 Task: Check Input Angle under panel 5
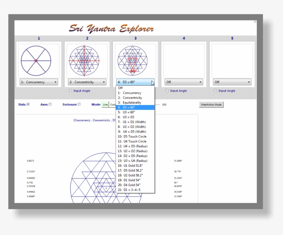(x=216, y=91)
